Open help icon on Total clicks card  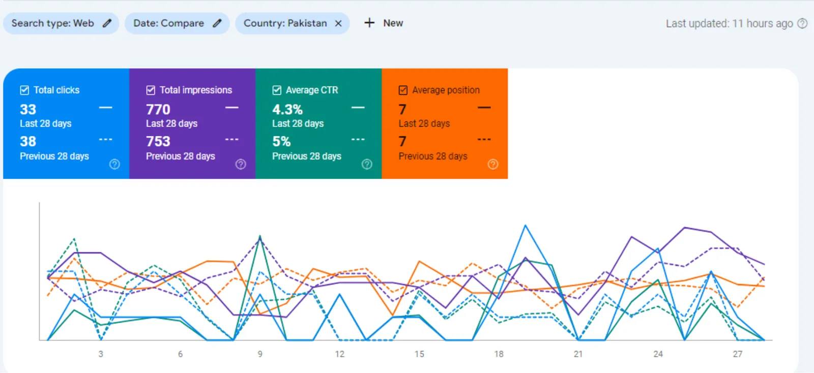[114, 164]
